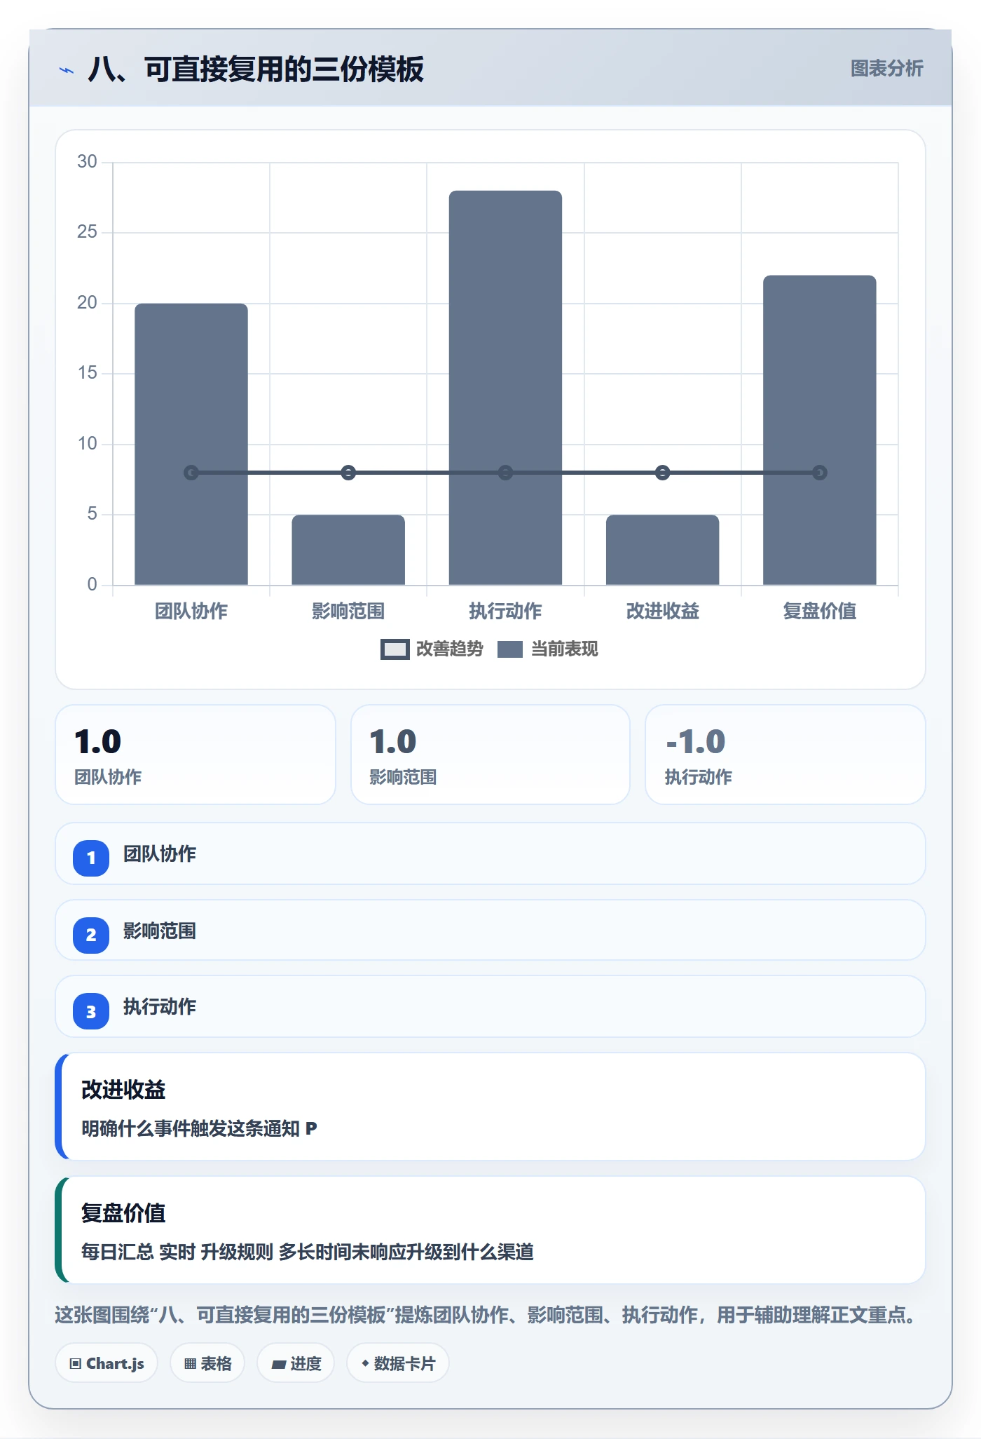
Task: Click the 表格 tag chip
Action: pos(207,1363)
